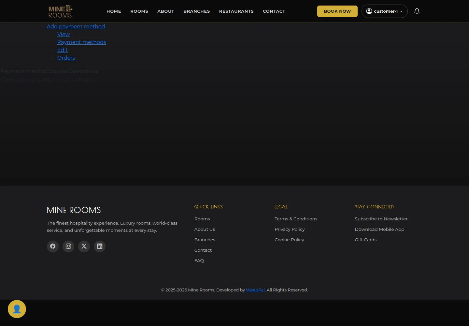This screenshot has width=469, height=326.
Task: Click the floating yellow user avatar button
Action: click(x=17, y=309)
